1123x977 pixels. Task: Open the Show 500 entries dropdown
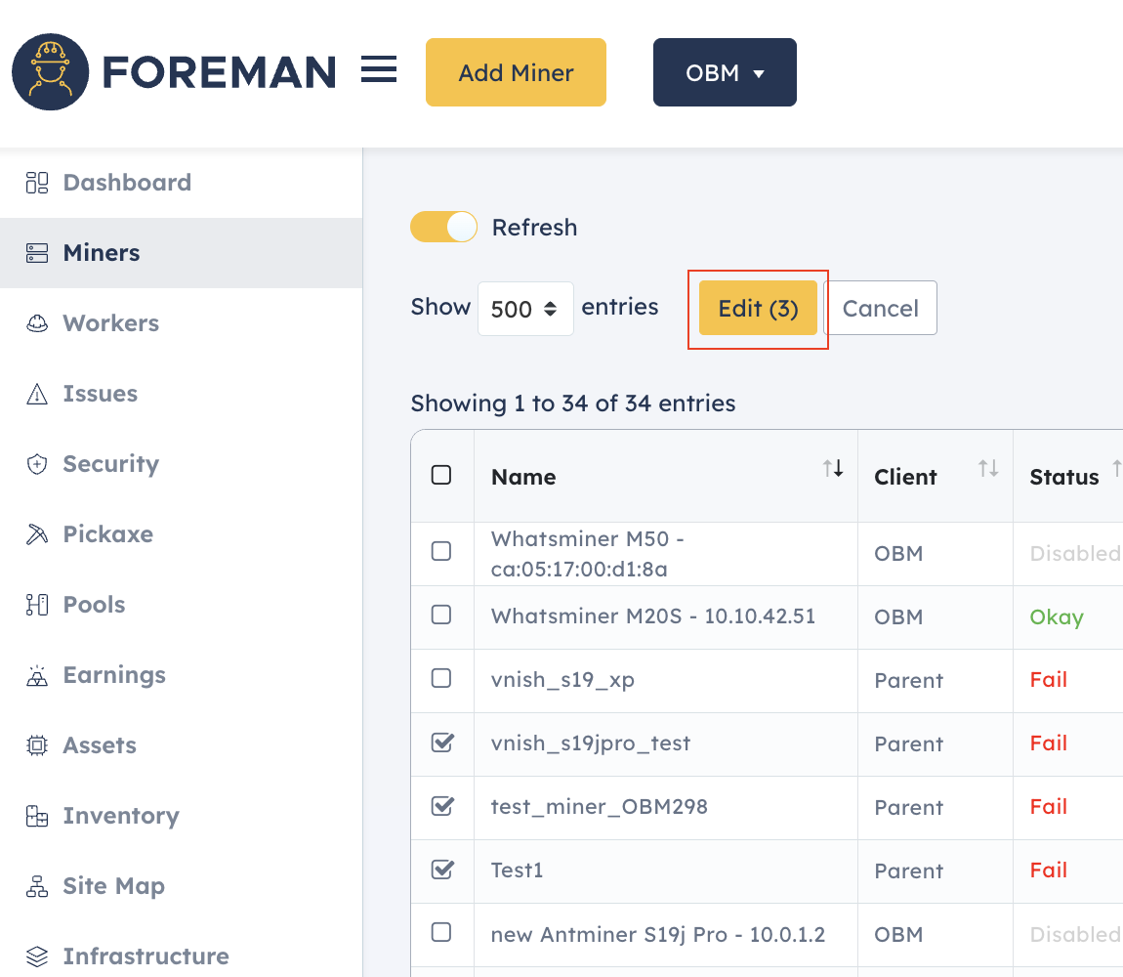[525, 309]
